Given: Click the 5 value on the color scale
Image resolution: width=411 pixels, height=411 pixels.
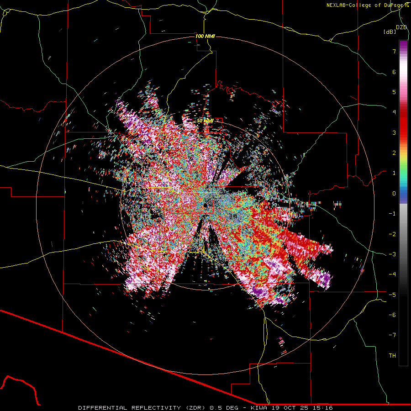Looking at the screenshot, I should tap(394, 92).
